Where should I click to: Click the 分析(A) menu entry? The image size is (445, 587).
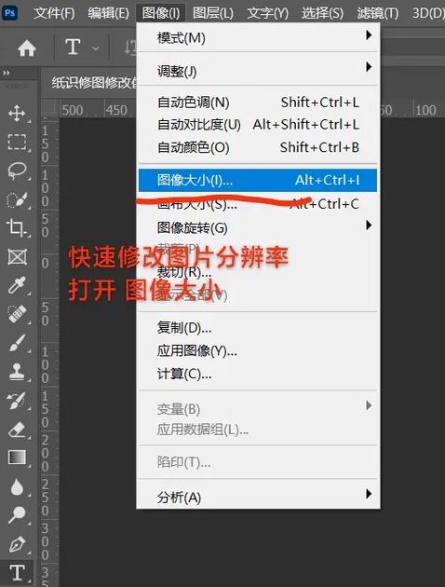258,498
